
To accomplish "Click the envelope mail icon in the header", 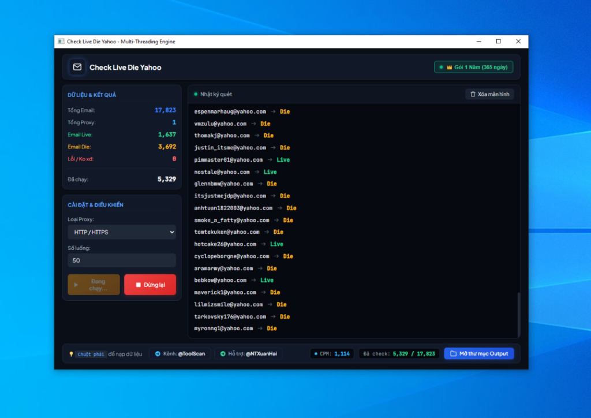I will click(x=77, y=67).
